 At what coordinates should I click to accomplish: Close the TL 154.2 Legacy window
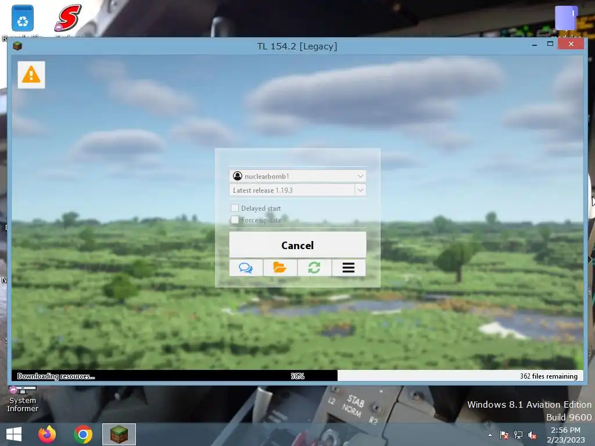(571, 44)
